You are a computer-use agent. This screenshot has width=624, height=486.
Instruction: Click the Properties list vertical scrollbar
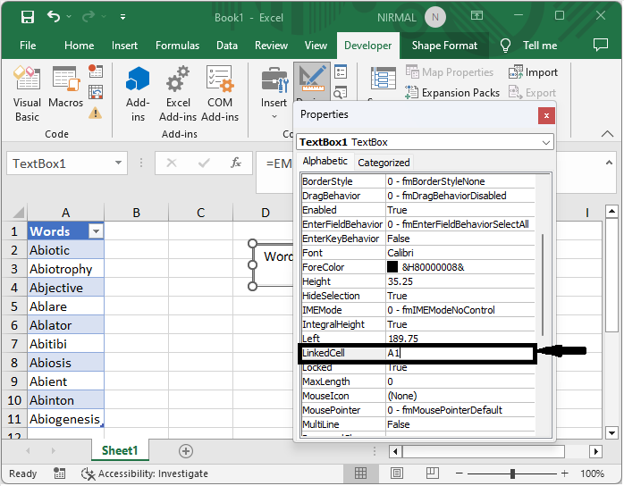pos(543,284)
